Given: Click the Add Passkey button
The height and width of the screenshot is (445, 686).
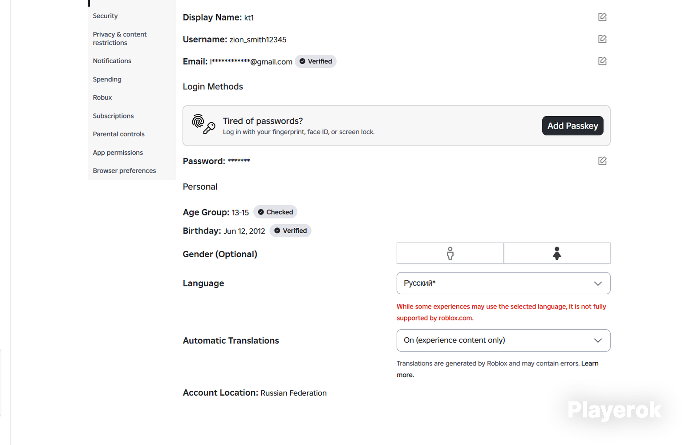Looking at the screenshot, I should 572,125.
